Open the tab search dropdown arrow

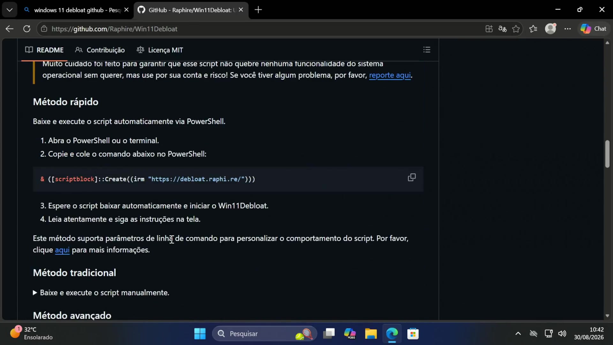click(x=10, y=10)
